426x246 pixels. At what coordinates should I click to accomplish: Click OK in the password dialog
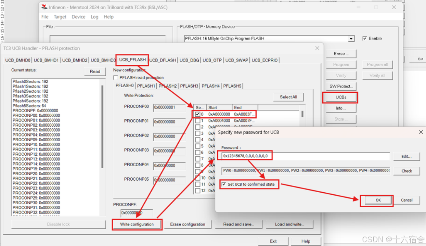click(x=378, y=200)
